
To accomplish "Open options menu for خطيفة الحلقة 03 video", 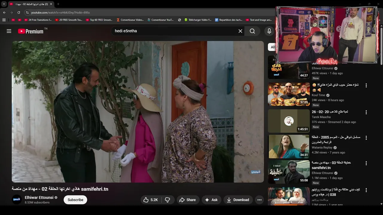I will [366, 163].
